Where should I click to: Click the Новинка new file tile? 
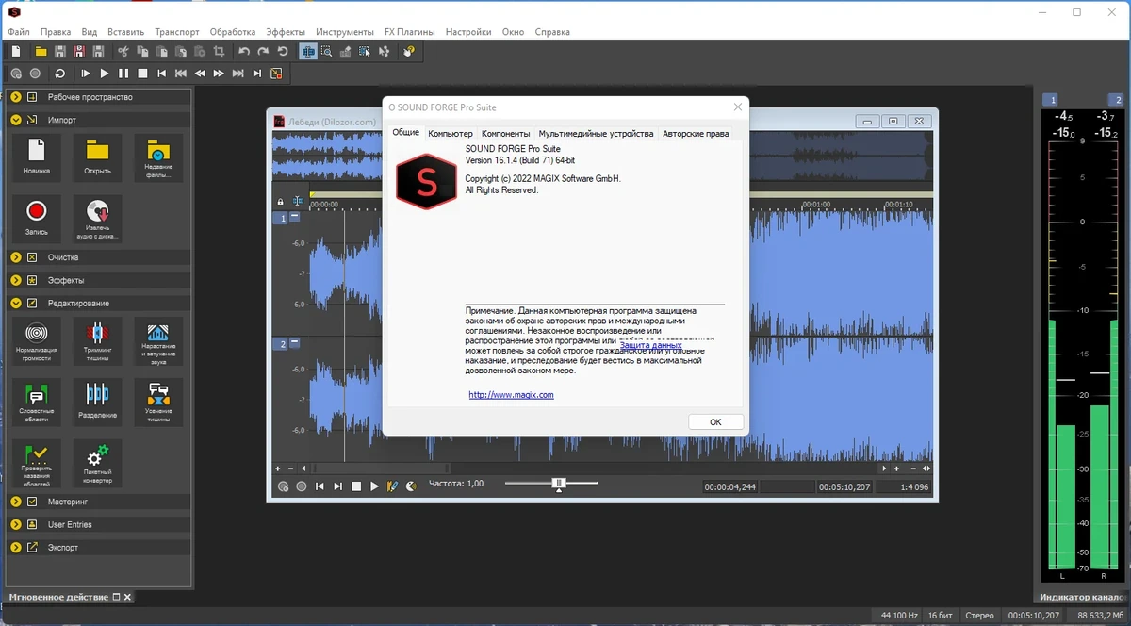tap(37, 157)
